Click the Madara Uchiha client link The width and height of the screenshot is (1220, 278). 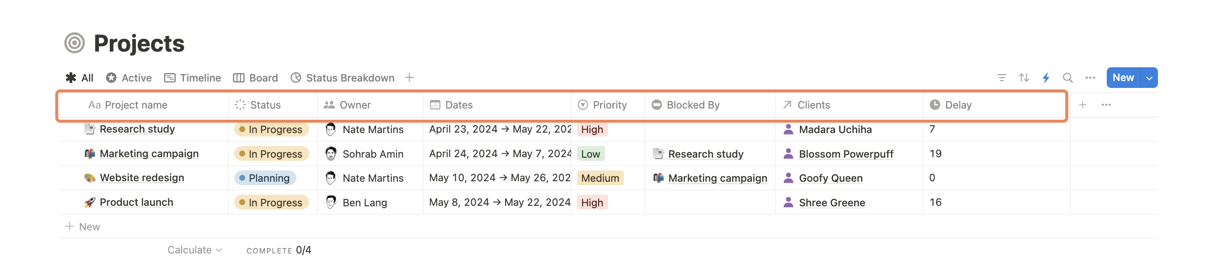point(835,130)
